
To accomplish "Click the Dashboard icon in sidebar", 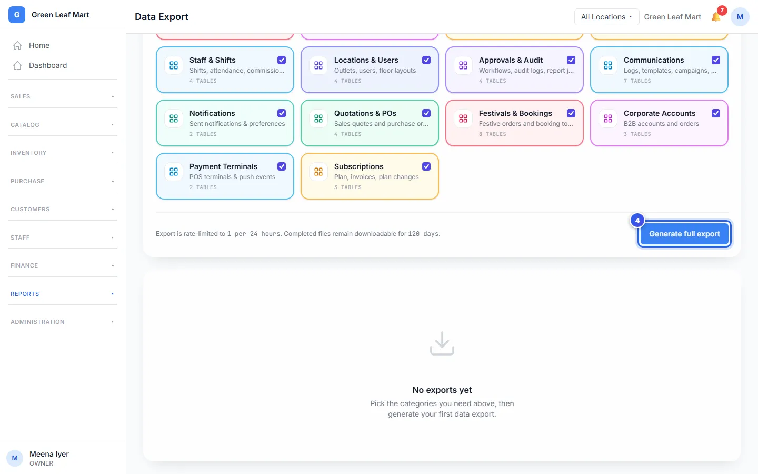I will tap(17, 65).
